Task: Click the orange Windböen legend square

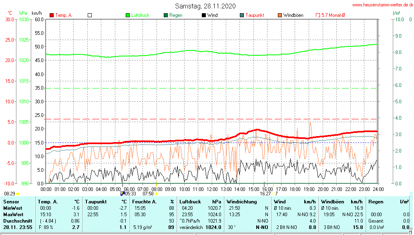Action: 280,15
